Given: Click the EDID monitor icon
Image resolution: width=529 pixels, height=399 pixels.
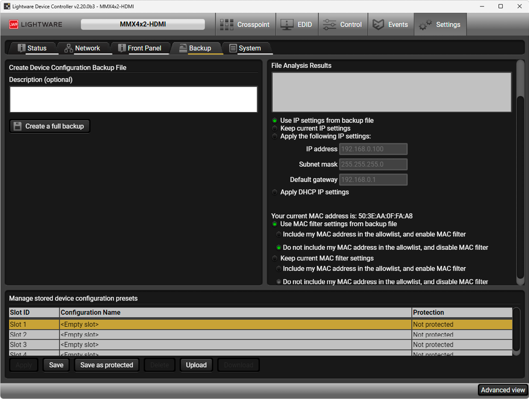Looking at the screenshot, I should pyautogui.click(x=287, y=25).
